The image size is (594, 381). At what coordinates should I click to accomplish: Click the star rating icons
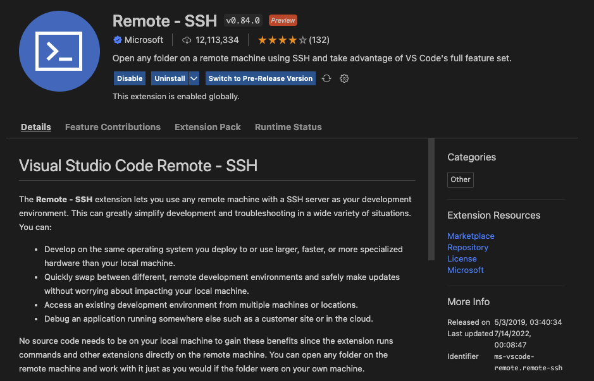[x=282, y=40]
